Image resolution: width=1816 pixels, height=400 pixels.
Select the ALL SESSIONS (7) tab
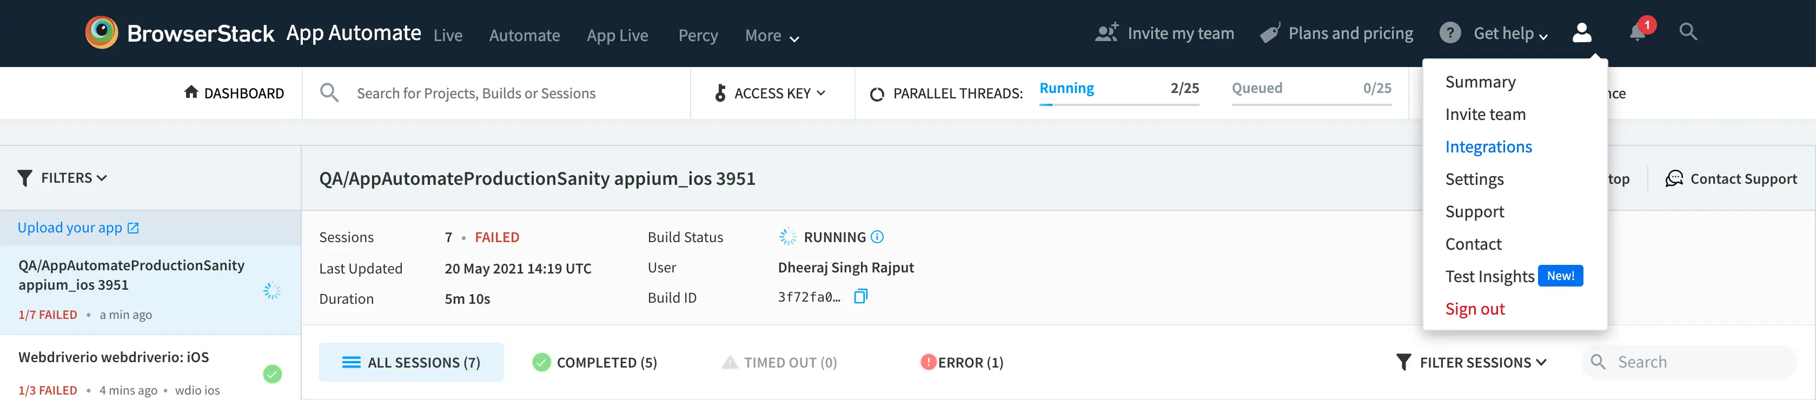click(411, 362)
